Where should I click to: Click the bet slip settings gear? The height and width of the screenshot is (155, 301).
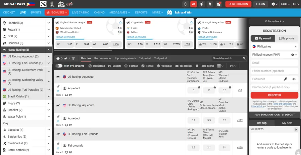coord(296,130)
